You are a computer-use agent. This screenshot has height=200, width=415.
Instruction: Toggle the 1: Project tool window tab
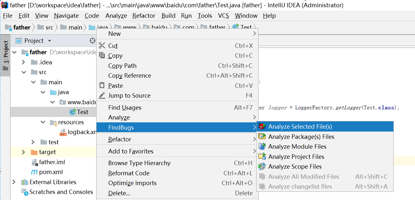coord(5,56)
